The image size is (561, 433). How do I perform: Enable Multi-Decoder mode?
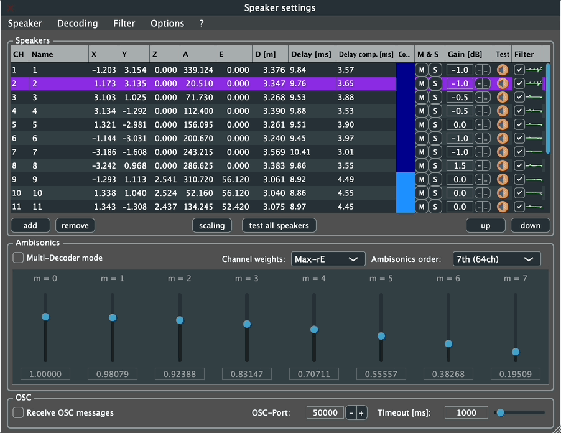pyautogui.click(x=19, y=258)
